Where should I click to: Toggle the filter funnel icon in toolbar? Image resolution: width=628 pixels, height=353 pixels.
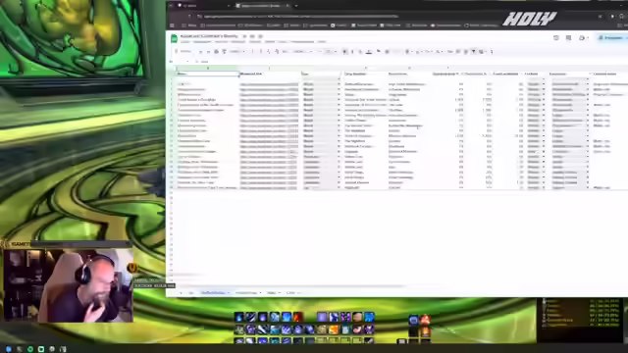pos(473,52)
